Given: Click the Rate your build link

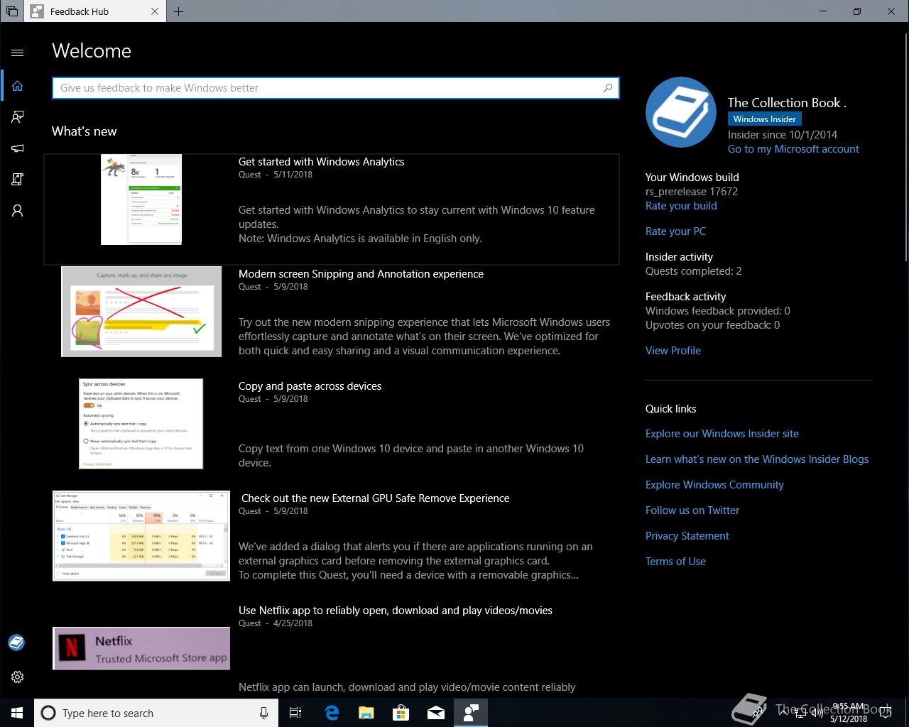Looking at the screenshot, I should (x=681, y=206).
